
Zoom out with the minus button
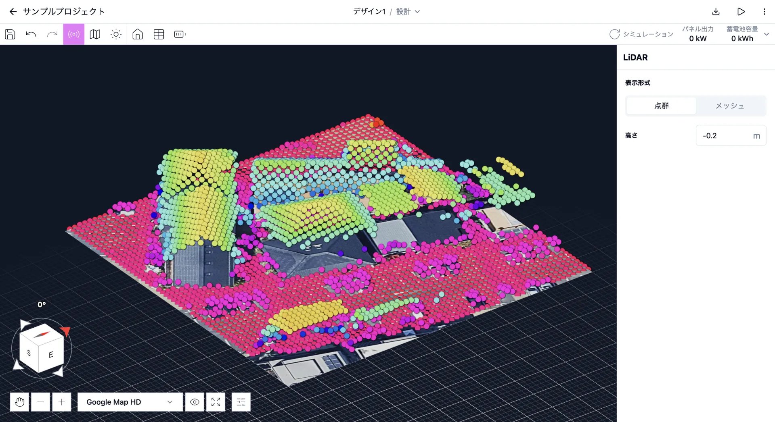(x=40, y=402)
